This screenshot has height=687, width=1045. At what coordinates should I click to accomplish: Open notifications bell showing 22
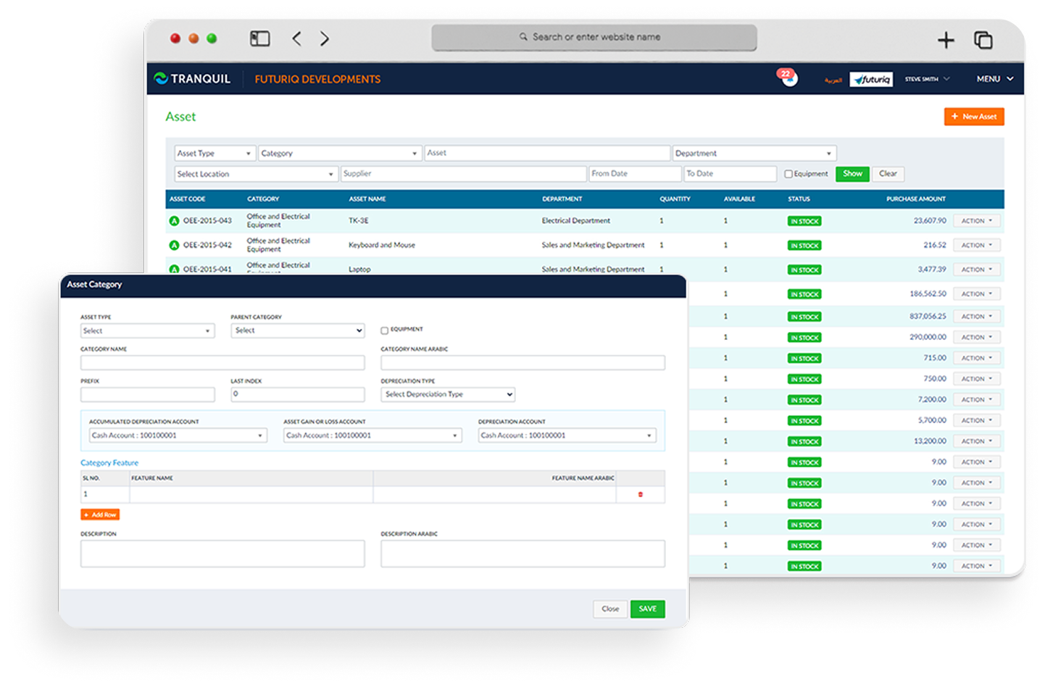(788, 78)
